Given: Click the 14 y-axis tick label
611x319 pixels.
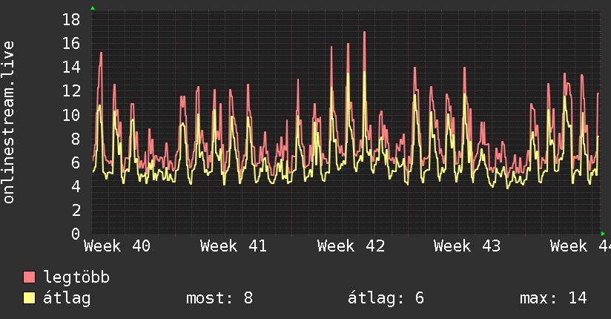Looking at the screenshot, I should pyautogui.click(x=71, y=67).
